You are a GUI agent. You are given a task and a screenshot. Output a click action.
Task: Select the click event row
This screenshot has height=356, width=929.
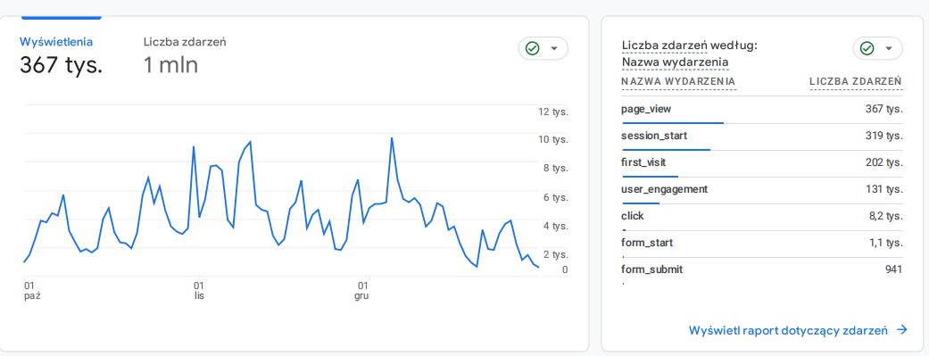762,216
